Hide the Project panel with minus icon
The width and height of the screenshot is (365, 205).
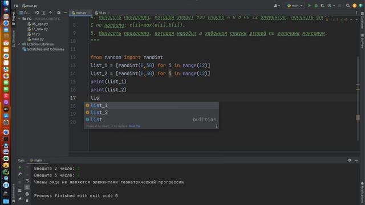pos(66,13)
